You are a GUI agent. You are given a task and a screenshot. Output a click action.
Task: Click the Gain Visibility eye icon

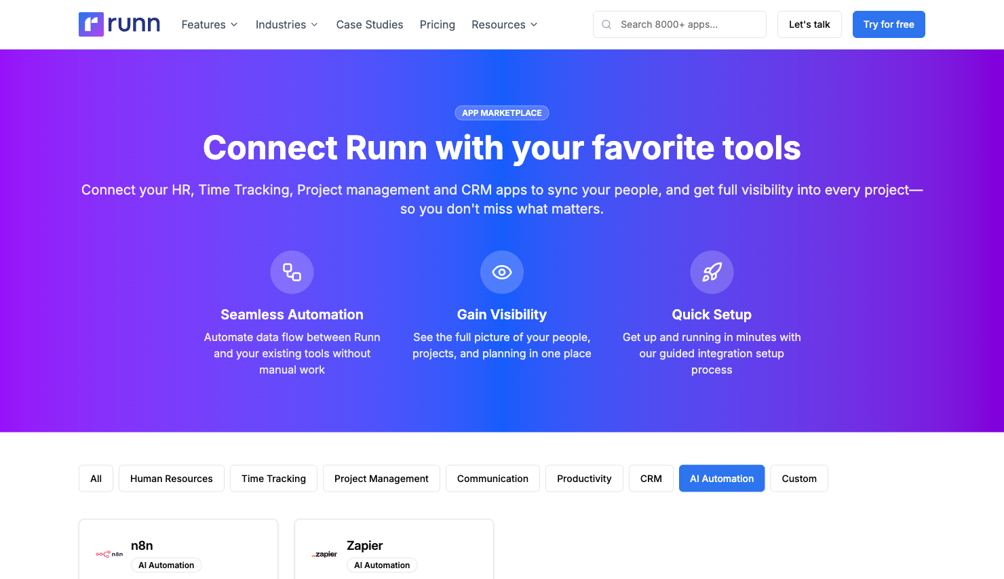(502, 273)
